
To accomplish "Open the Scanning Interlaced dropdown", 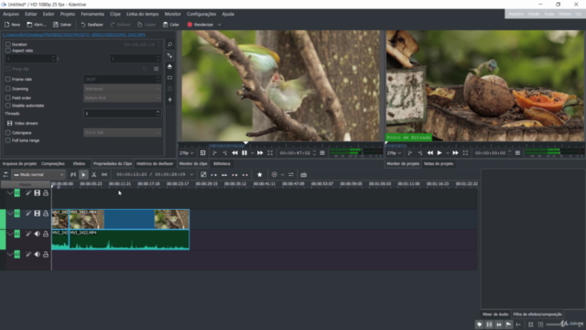I will pyautogui.click(x=122, y=89).
